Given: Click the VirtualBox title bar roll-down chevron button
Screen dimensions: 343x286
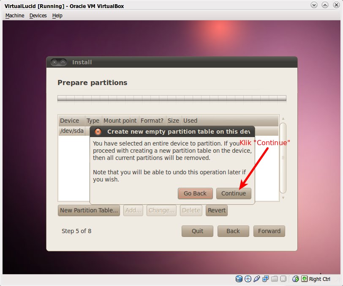Looking at the screenshot, I should (x=314, y=5).
